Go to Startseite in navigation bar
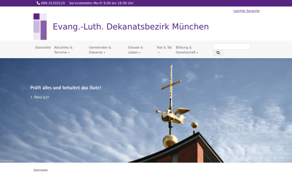292x183 pixels. 43,47
